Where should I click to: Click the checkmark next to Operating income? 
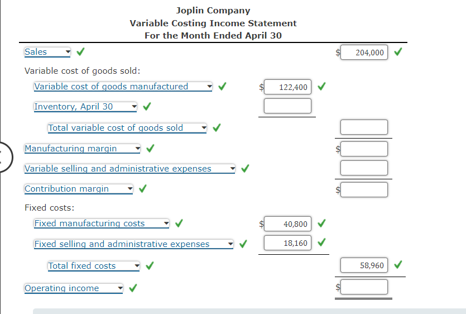[132, 288]
